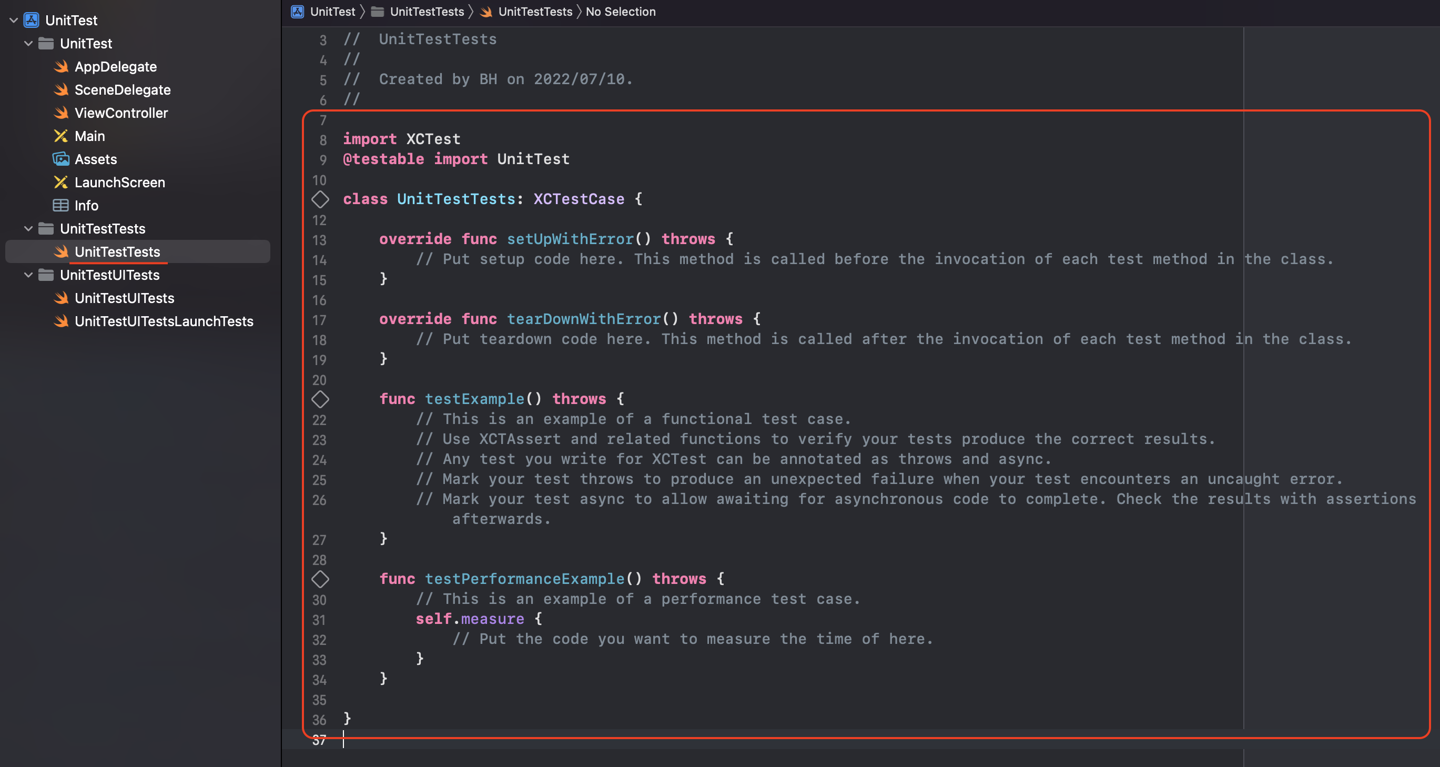Viewport: 1440px width, 767px height.
Task: Click the test diamond beside class UnitTestTests
Action: coord(320,199)
